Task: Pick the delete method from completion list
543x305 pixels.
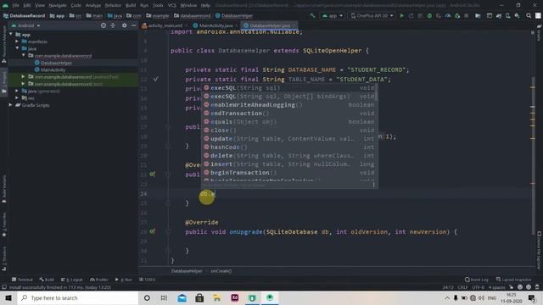Action: [x=289, y=156]
